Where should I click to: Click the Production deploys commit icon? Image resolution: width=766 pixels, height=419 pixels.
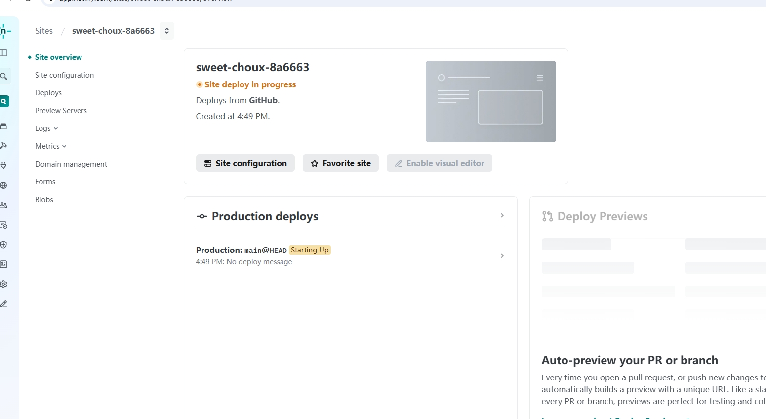(x=202, y=216)
